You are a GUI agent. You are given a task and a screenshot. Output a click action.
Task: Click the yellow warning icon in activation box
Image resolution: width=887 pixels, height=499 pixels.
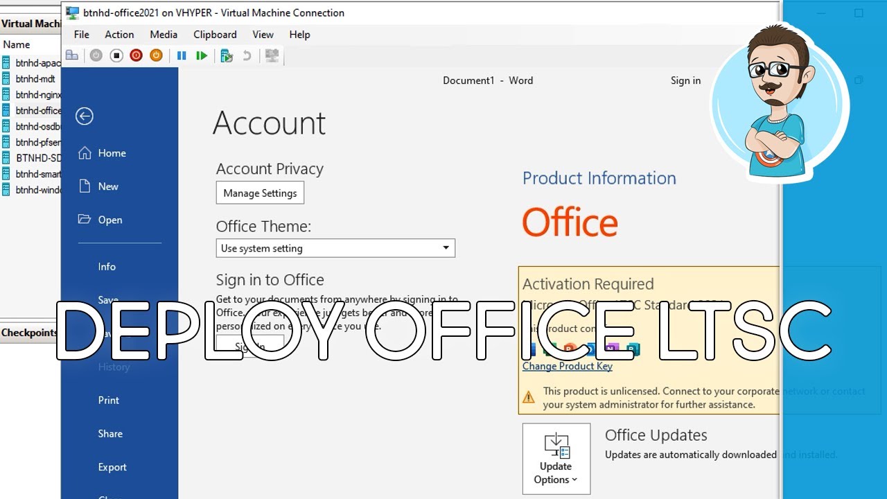pyautogui.click(x=529, y=397)
